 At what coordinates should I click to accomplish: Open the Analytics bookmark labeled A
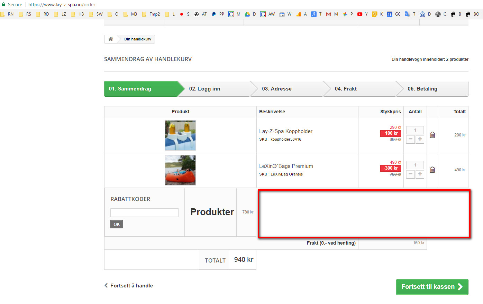point(301,14)
